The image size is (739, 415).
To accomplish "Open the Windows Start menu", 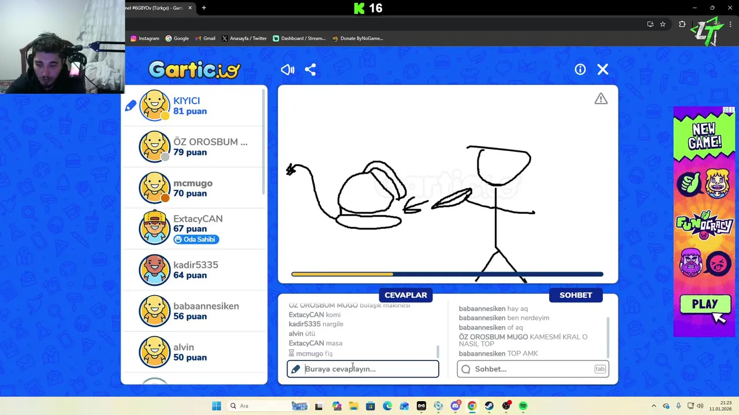I will click(x=217, y=406).
